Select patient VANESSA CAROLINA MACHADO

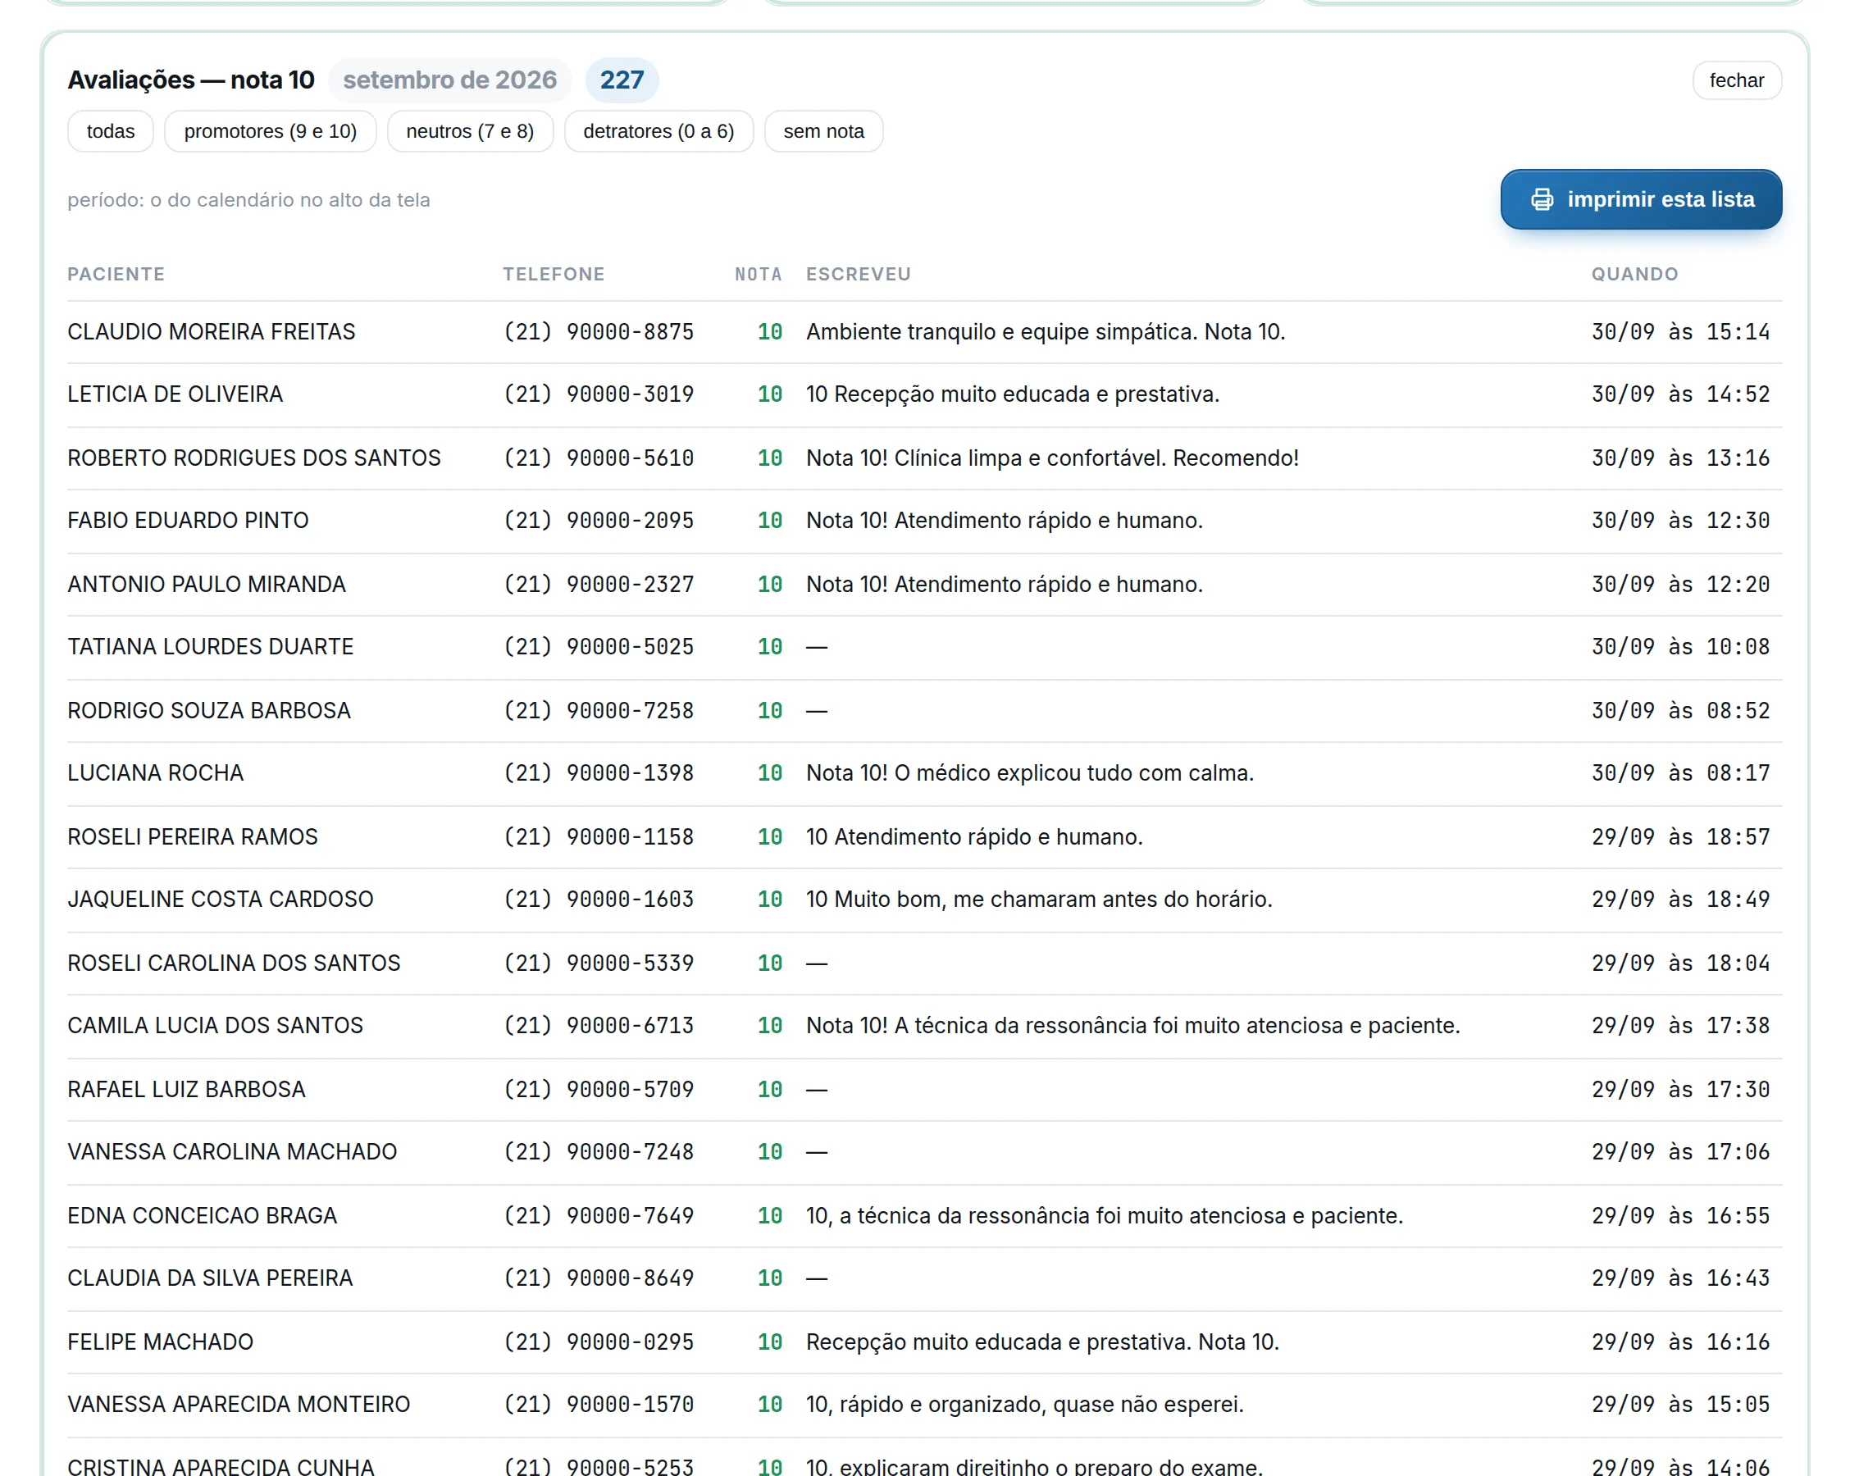click(233, 1150)
